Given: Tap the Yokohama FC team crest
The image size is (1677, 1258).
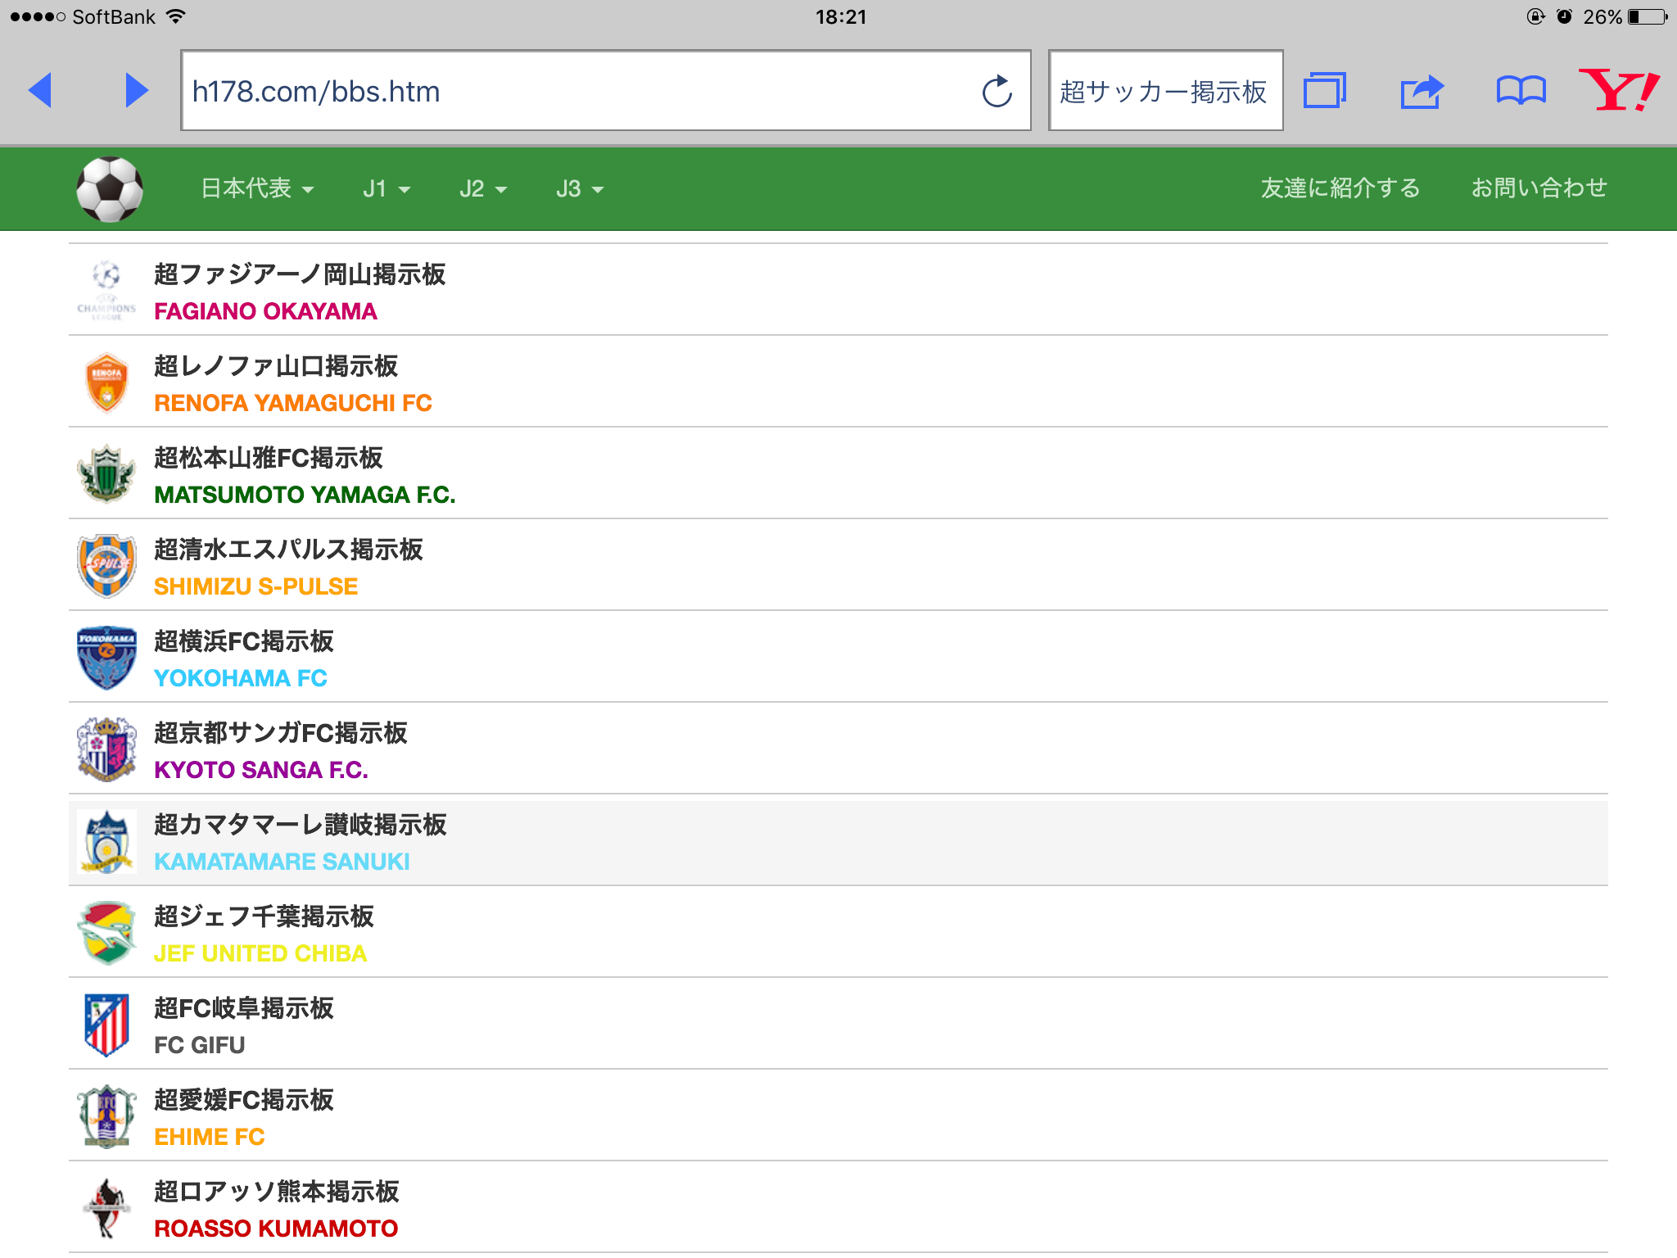Looking at the screenshot, I should pos(106,658).
